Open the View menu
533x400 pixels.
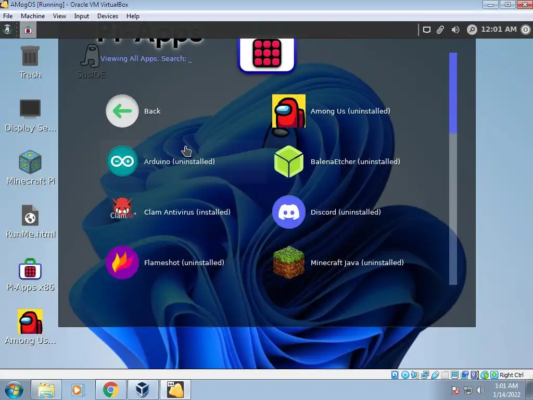click(59, 16)
